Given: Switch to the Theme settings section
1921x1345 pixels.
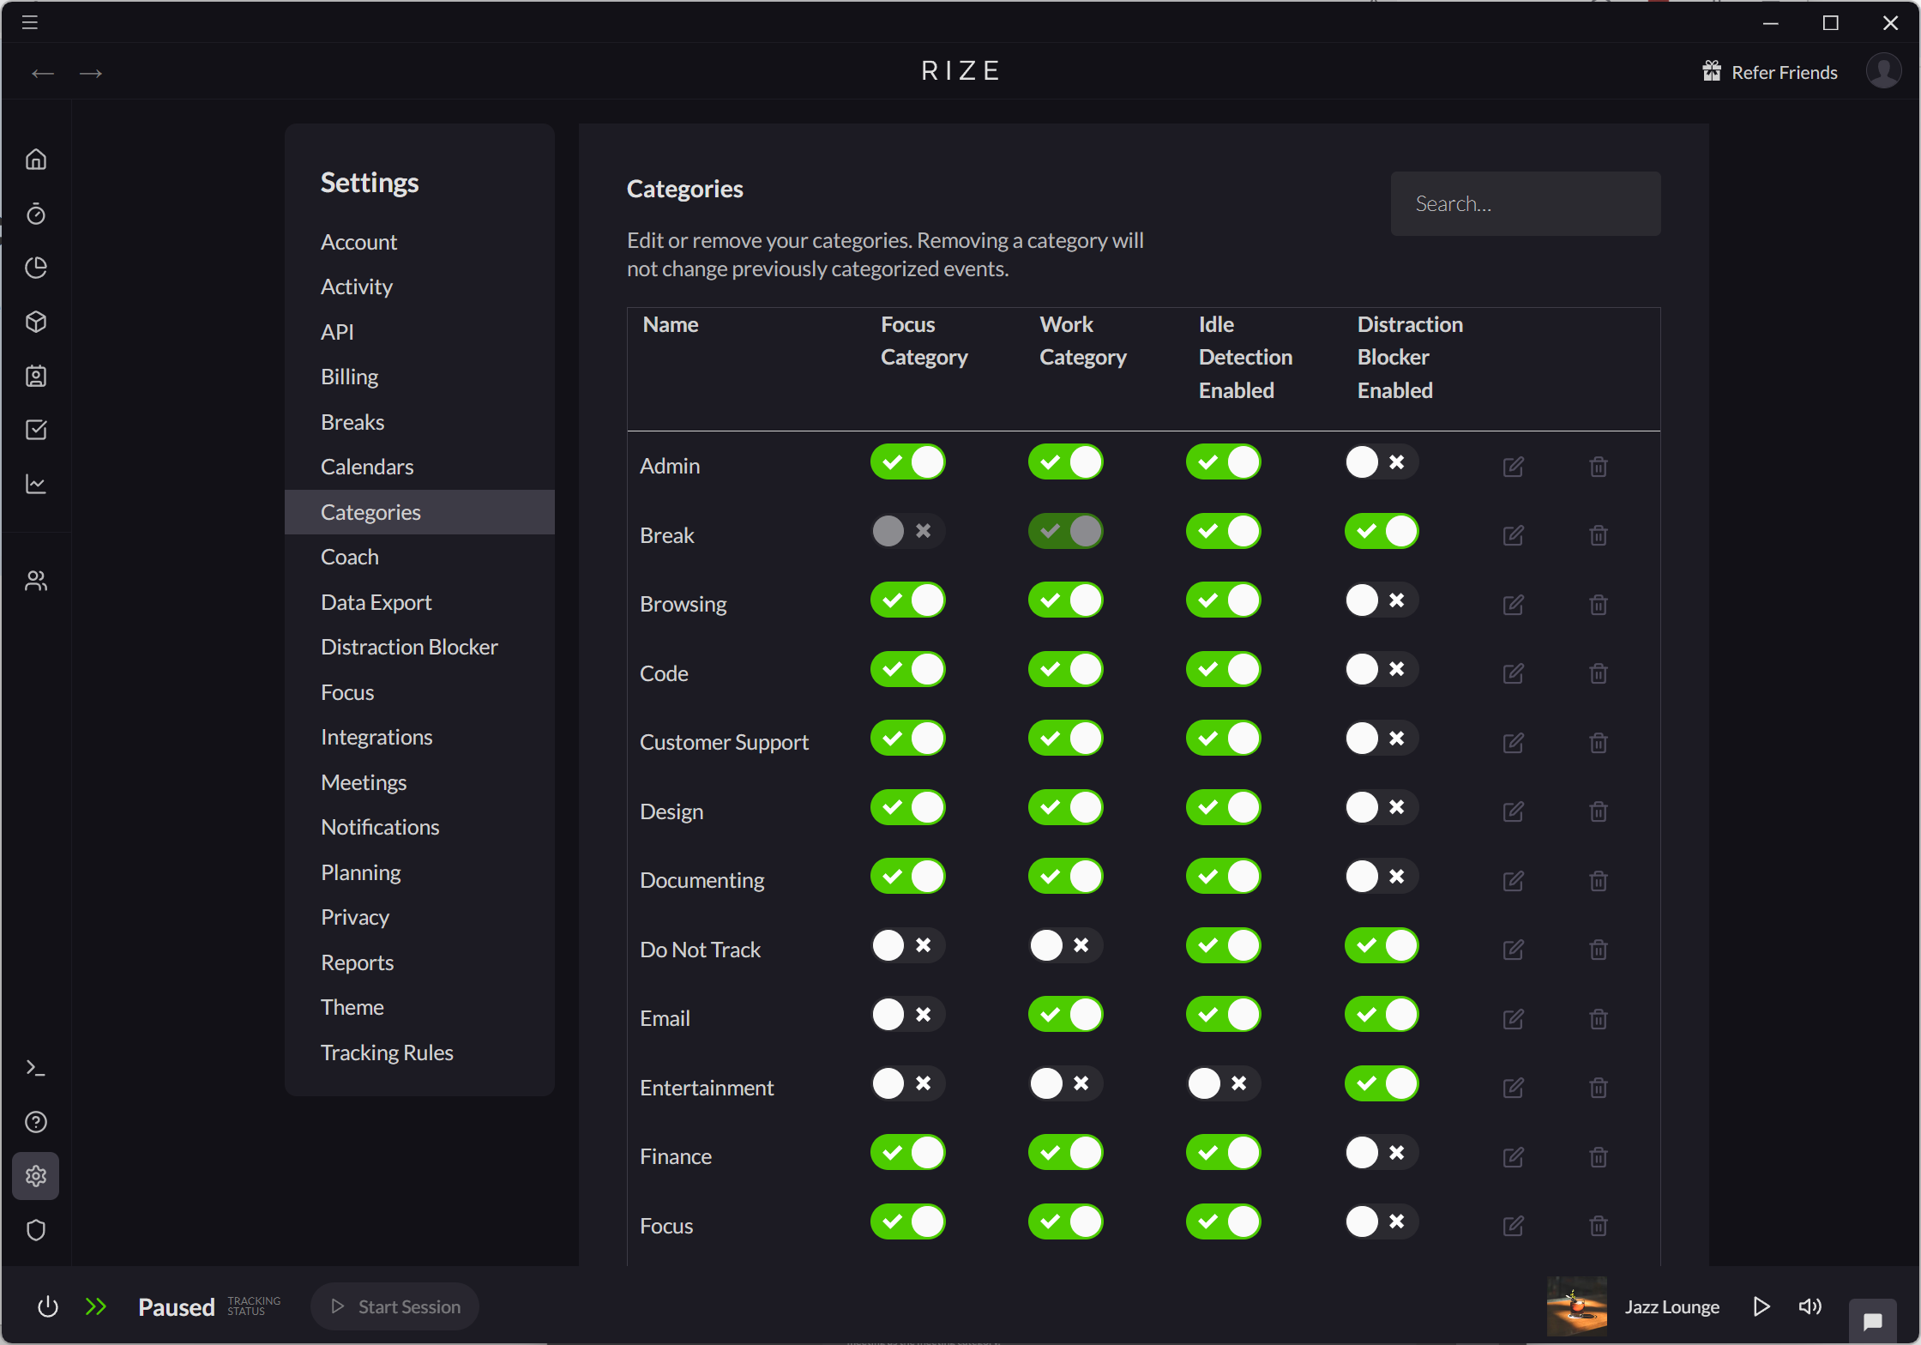Looking at the screenshot, I should (352, 1007).
